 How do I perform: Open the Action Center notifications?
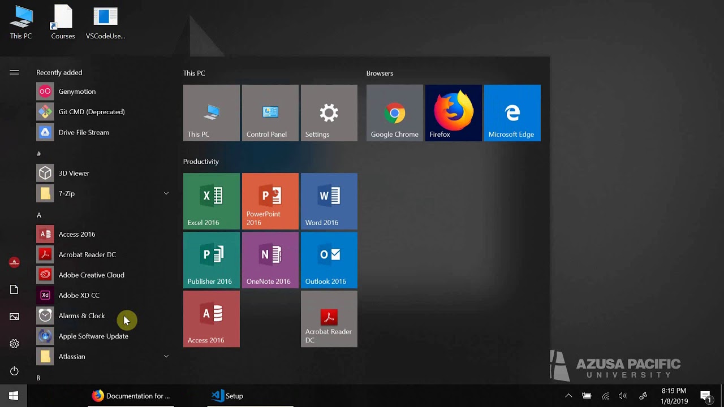[x=706, y=396]
